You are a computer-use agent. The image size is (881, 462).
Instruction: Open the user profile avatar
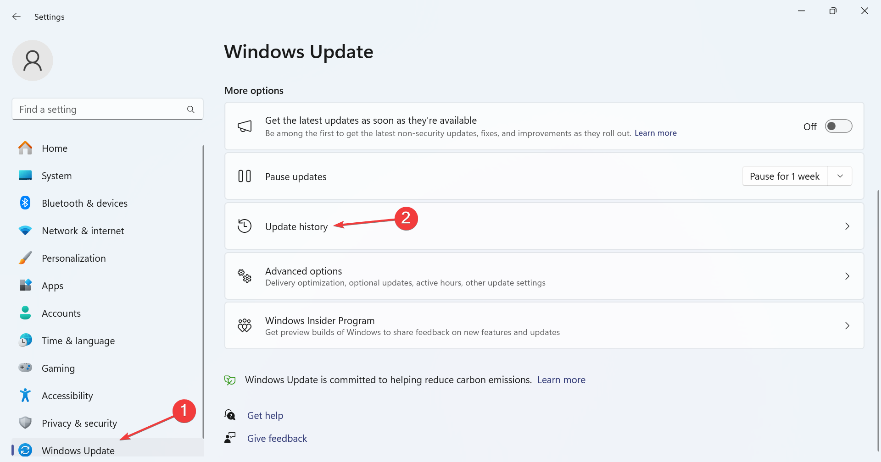click(x=33, y=60)
